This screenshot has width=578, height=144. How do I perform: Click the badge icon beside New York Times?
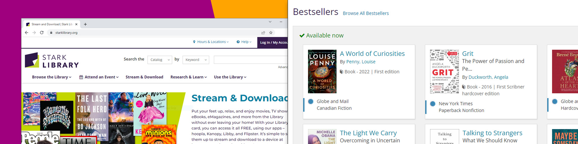tap(433, 104)
